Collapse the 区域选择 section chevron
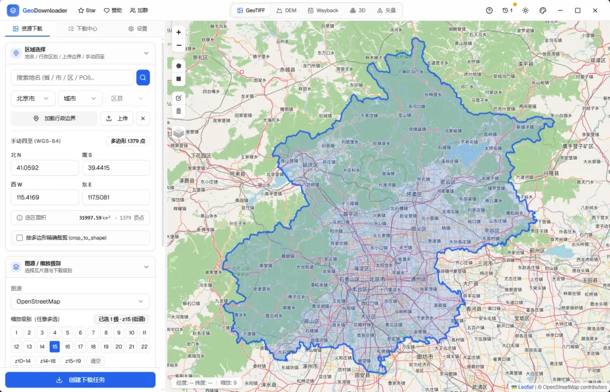 point(146,53)
